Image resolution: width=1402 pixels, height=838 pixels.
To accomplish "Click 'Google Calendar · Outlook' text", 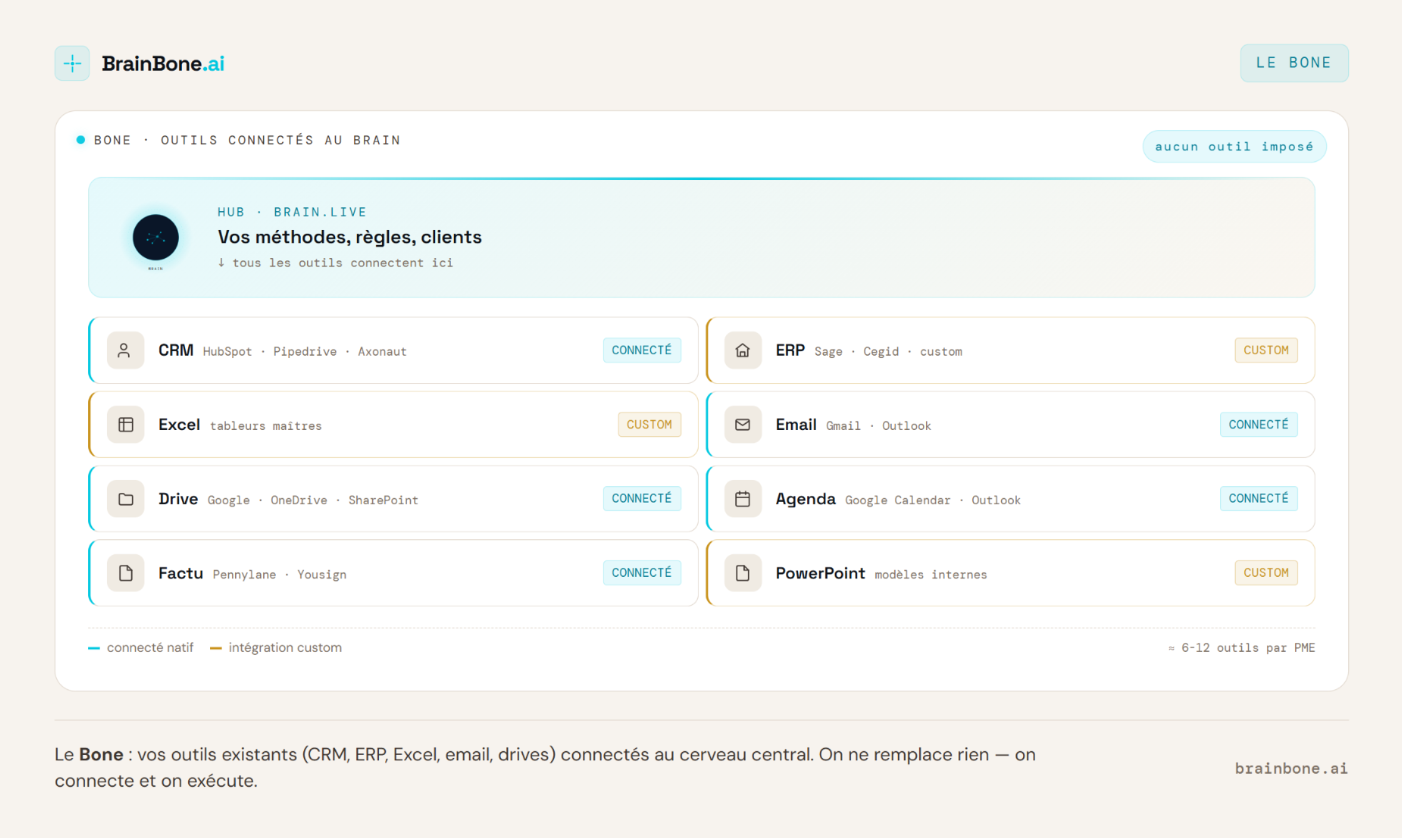I will click(x=933, y=500).
